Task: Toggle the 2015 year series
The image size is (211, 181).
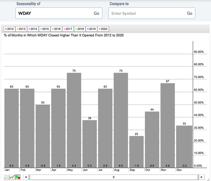Action: coord(45,29)
